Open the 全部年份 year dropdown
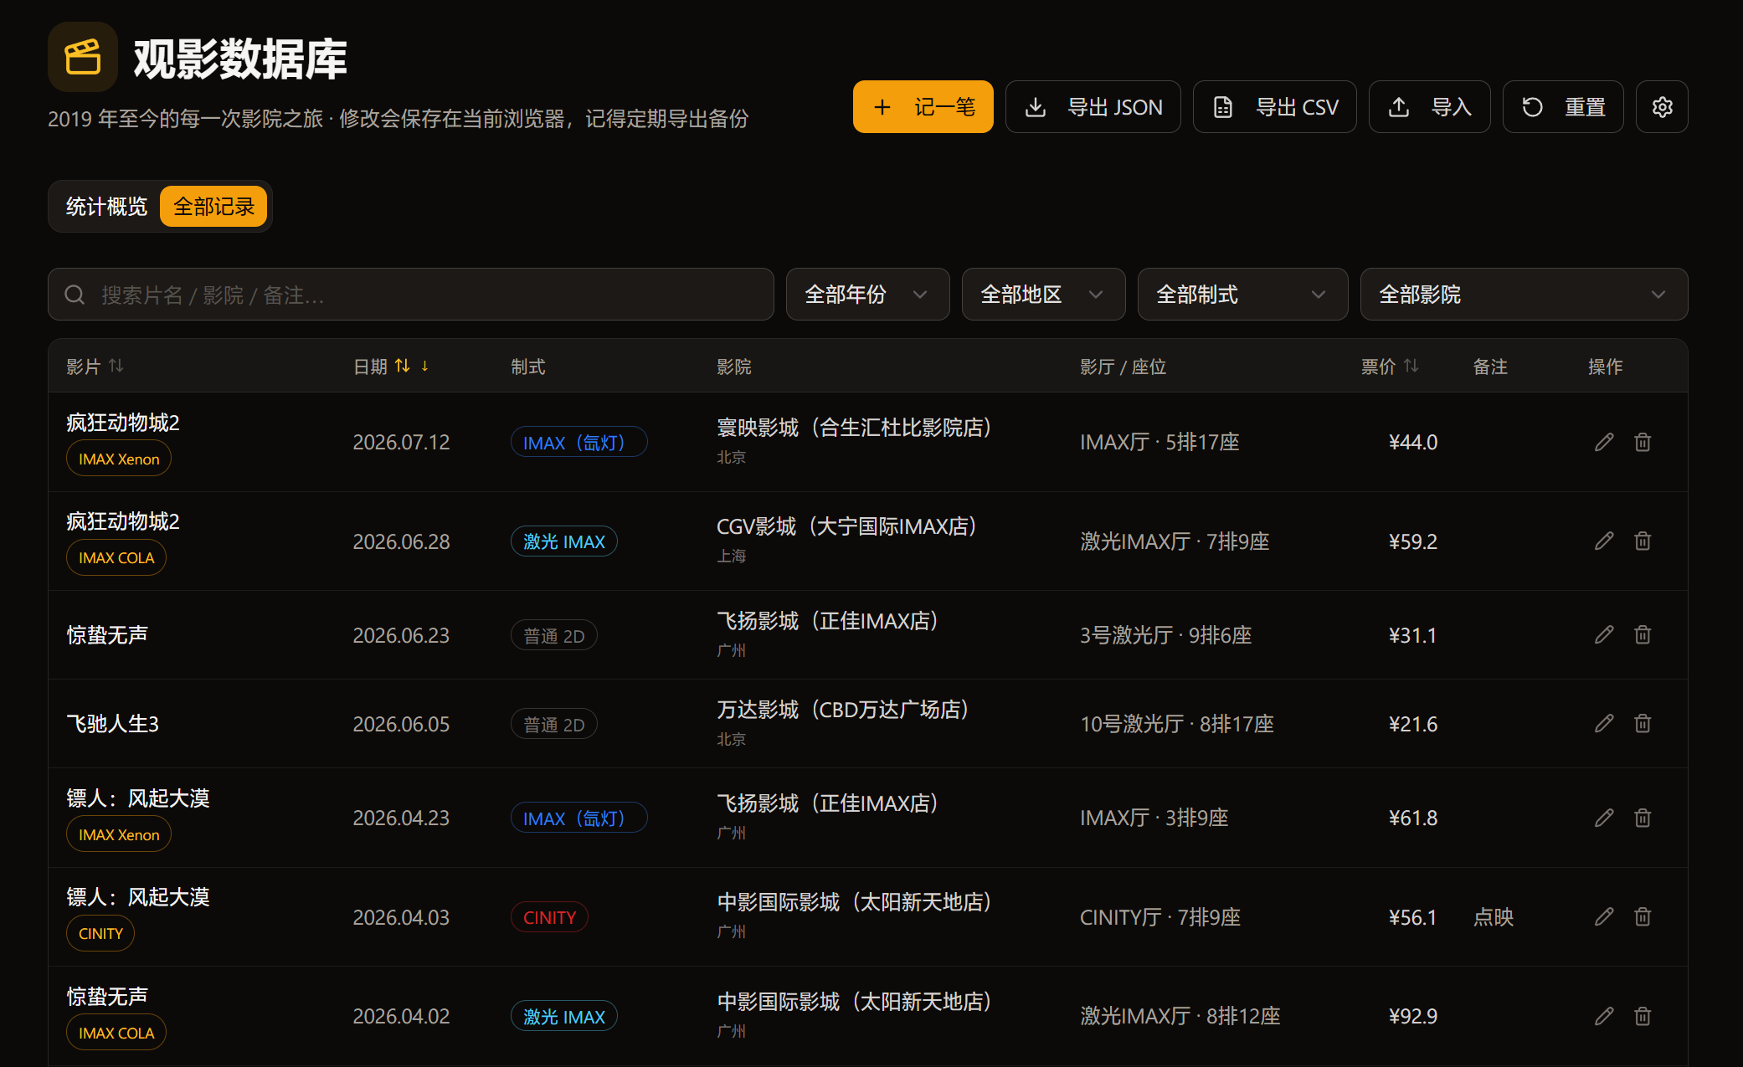 pos(867,295)
